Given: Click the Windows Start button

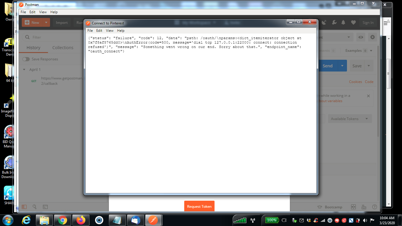Looking at the screenshot, I should [x=8, y=220].
